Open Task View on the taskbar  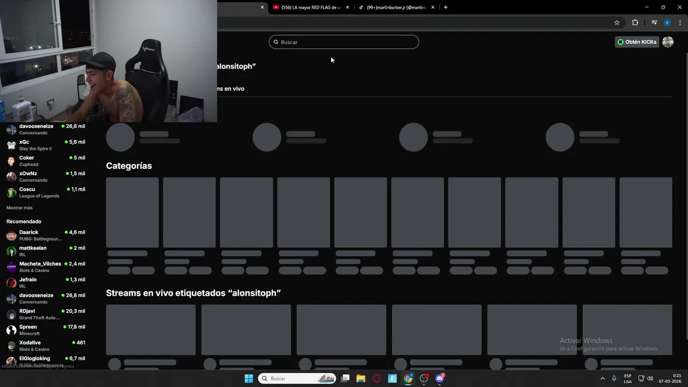click(346, 378)
